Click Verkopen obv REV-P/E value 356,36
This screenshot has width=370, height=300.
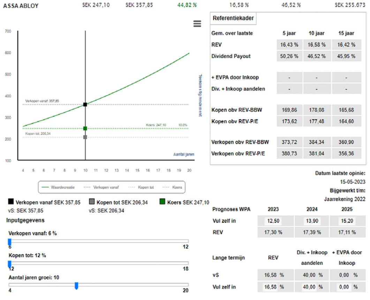click(346, 153)
